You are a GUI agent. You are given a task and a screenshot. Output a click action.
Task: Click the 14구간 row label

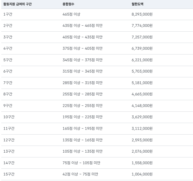pos(9,163)
